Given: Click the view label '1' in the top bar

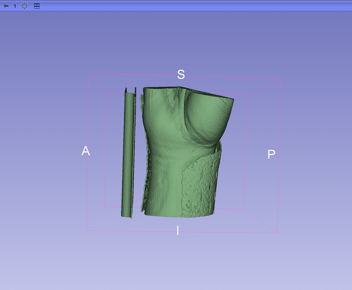Looking at the screenshot, I should (15, 6).
